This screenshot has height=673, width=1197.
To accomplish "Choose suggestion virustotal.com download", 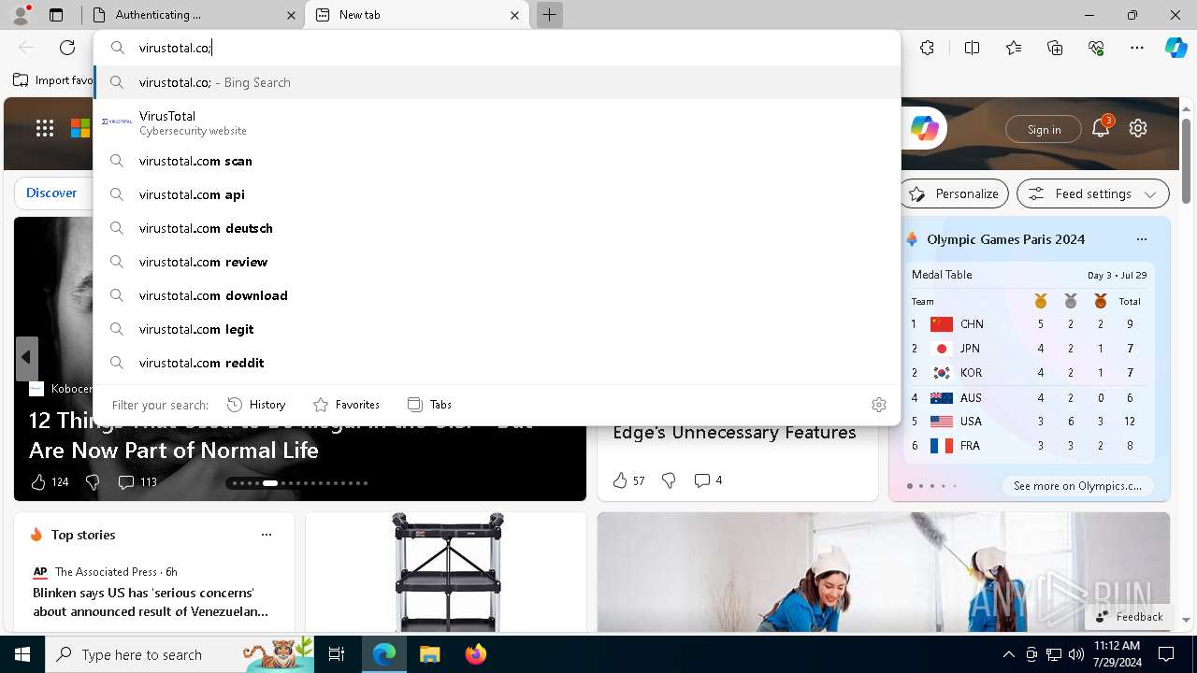I will (497, 295).
